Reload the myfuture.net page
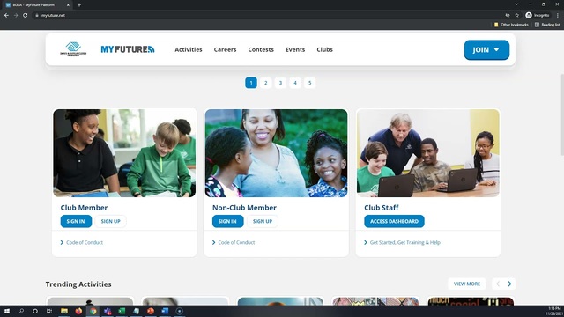The image size is (564, 317). click(x=26, y=16)
